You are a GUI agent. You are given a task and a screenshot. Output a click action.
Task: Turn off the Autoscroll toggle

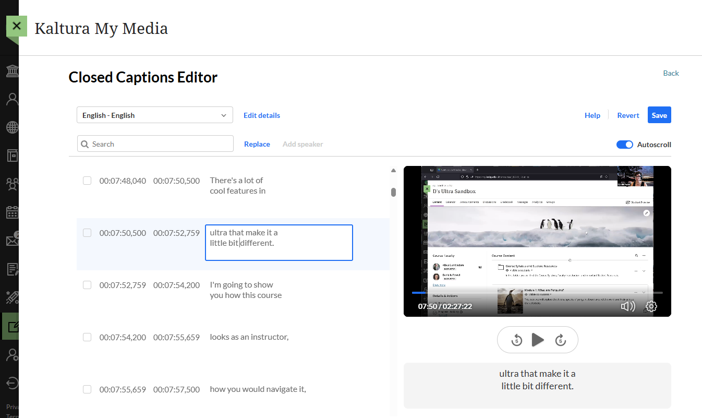click(x=625, y=145)
